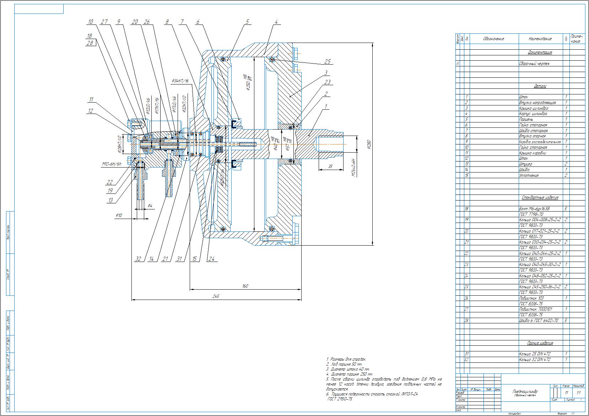Select the ø10 fitting diameter dimension
Image resolution: width=589 pixels, height=416 pixels.
click(119, 215)
